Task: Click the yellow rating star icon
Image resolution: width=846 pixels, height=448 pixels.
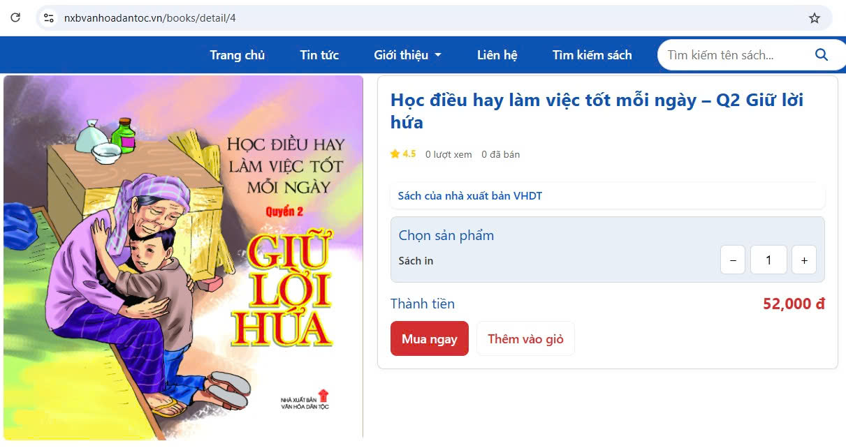Action: (x=395, y=154)
